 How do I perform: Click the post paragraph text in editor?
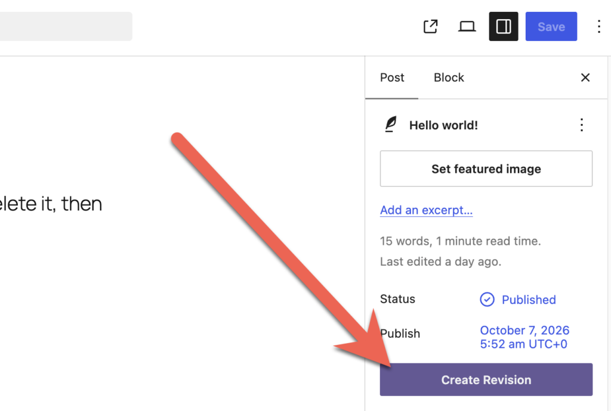(51, 204)
